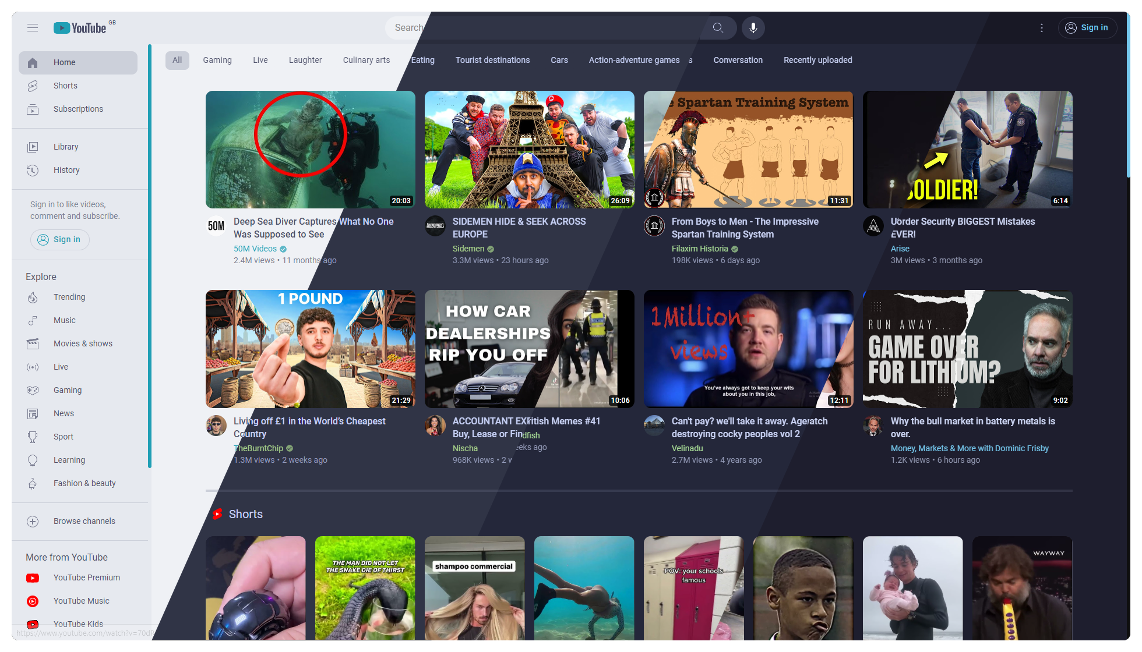
Task: Select the All filter chip
Action: click(x=177, y=61)
